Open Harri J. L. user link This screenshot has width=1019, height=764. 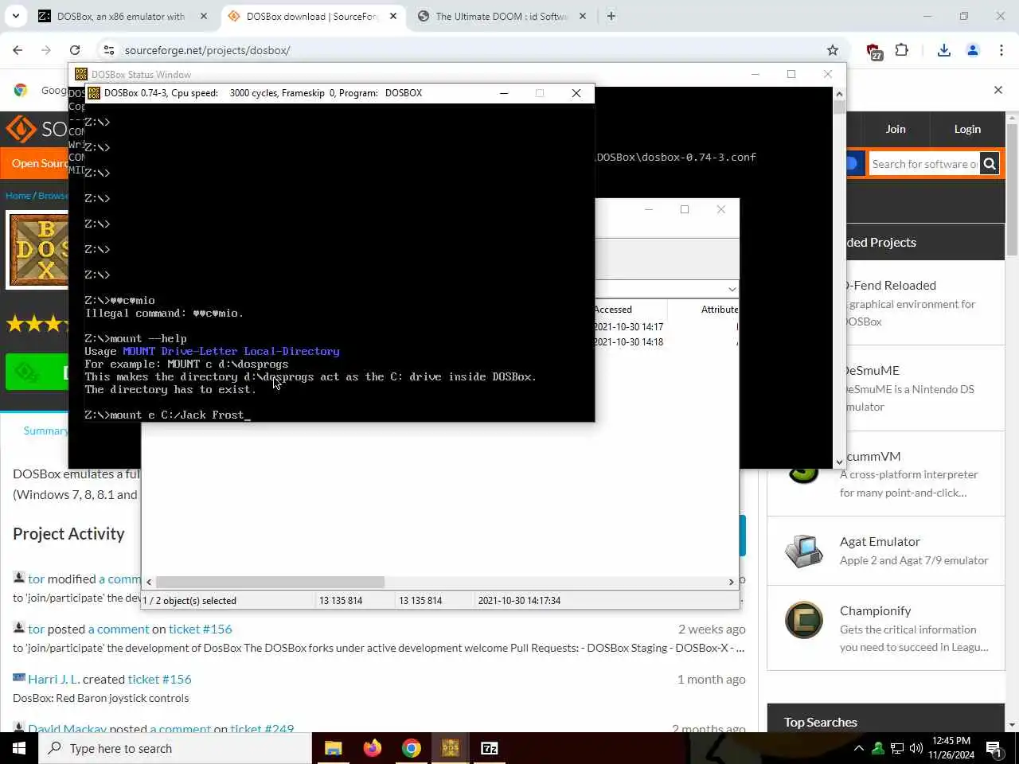click(53, 679)
